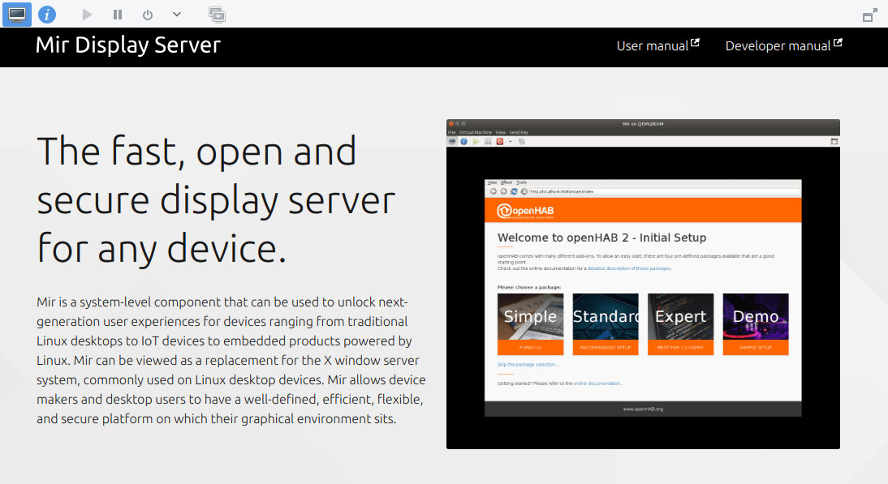The image size is (888, 484).
Task: Choose the Expert package tile
Action: (680, 324)
